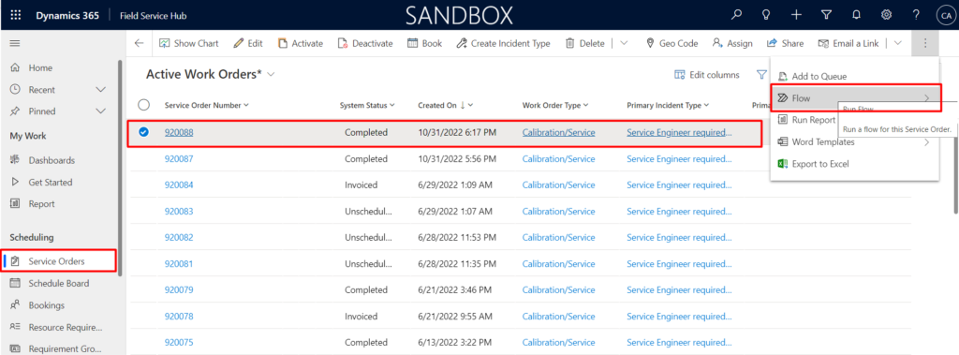The height and width of the screenshot is (355, 959).
Task: Click the Book calendar command
Action: [424, 43]
